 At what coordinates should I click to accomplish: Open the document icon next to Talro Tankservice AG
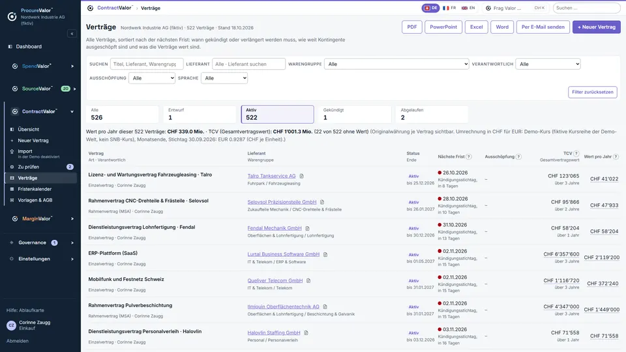click(302, 176)
